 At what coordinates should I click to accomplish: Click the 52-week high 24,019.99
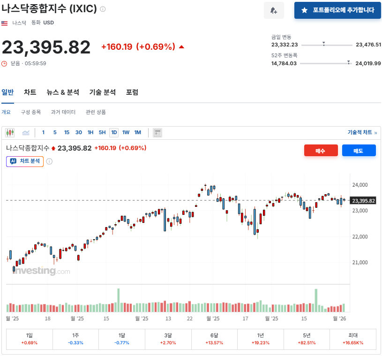(x=368, y=63)
